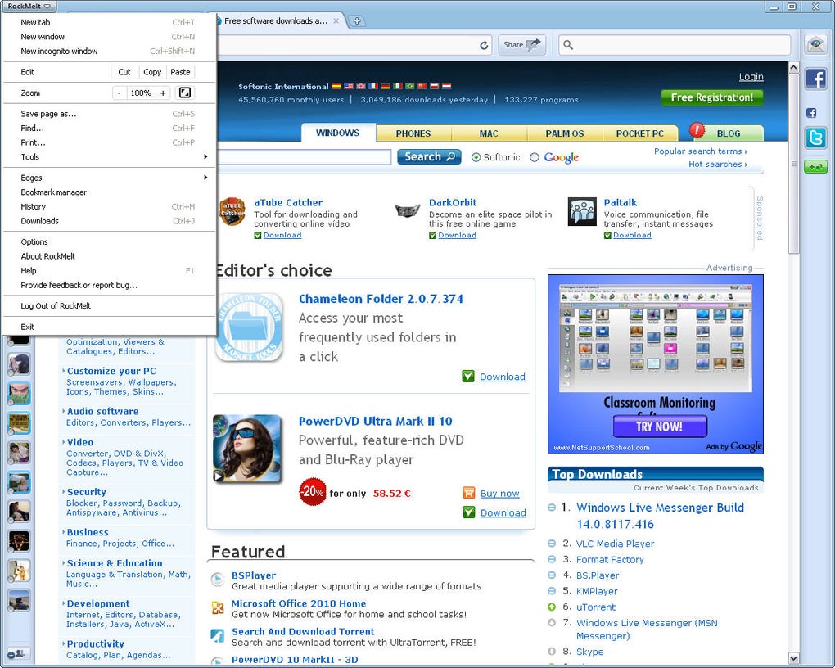The width and height of the screenshot is (835, 668).
Task: Click the Paltalk app icon
Action: pyautogui.click(x=582, y=211)
